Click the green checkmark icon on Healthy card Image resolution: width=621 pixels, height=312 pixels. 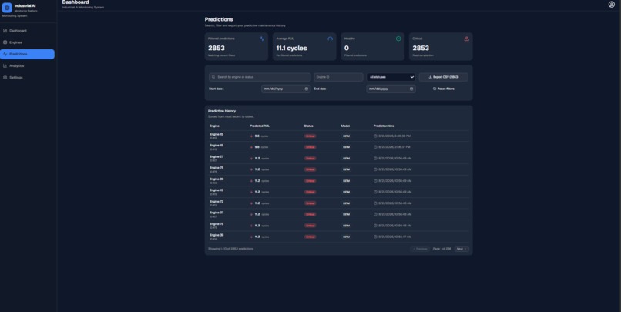coord(398,39)
